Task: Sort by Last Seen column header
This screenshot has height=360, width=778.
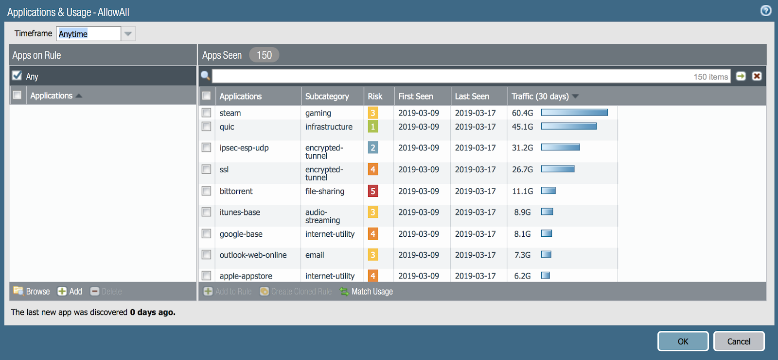Action: pos(479,96)
